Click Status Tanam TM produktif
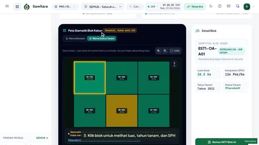This screenshot has width=259, height=145. click(232, 88)
